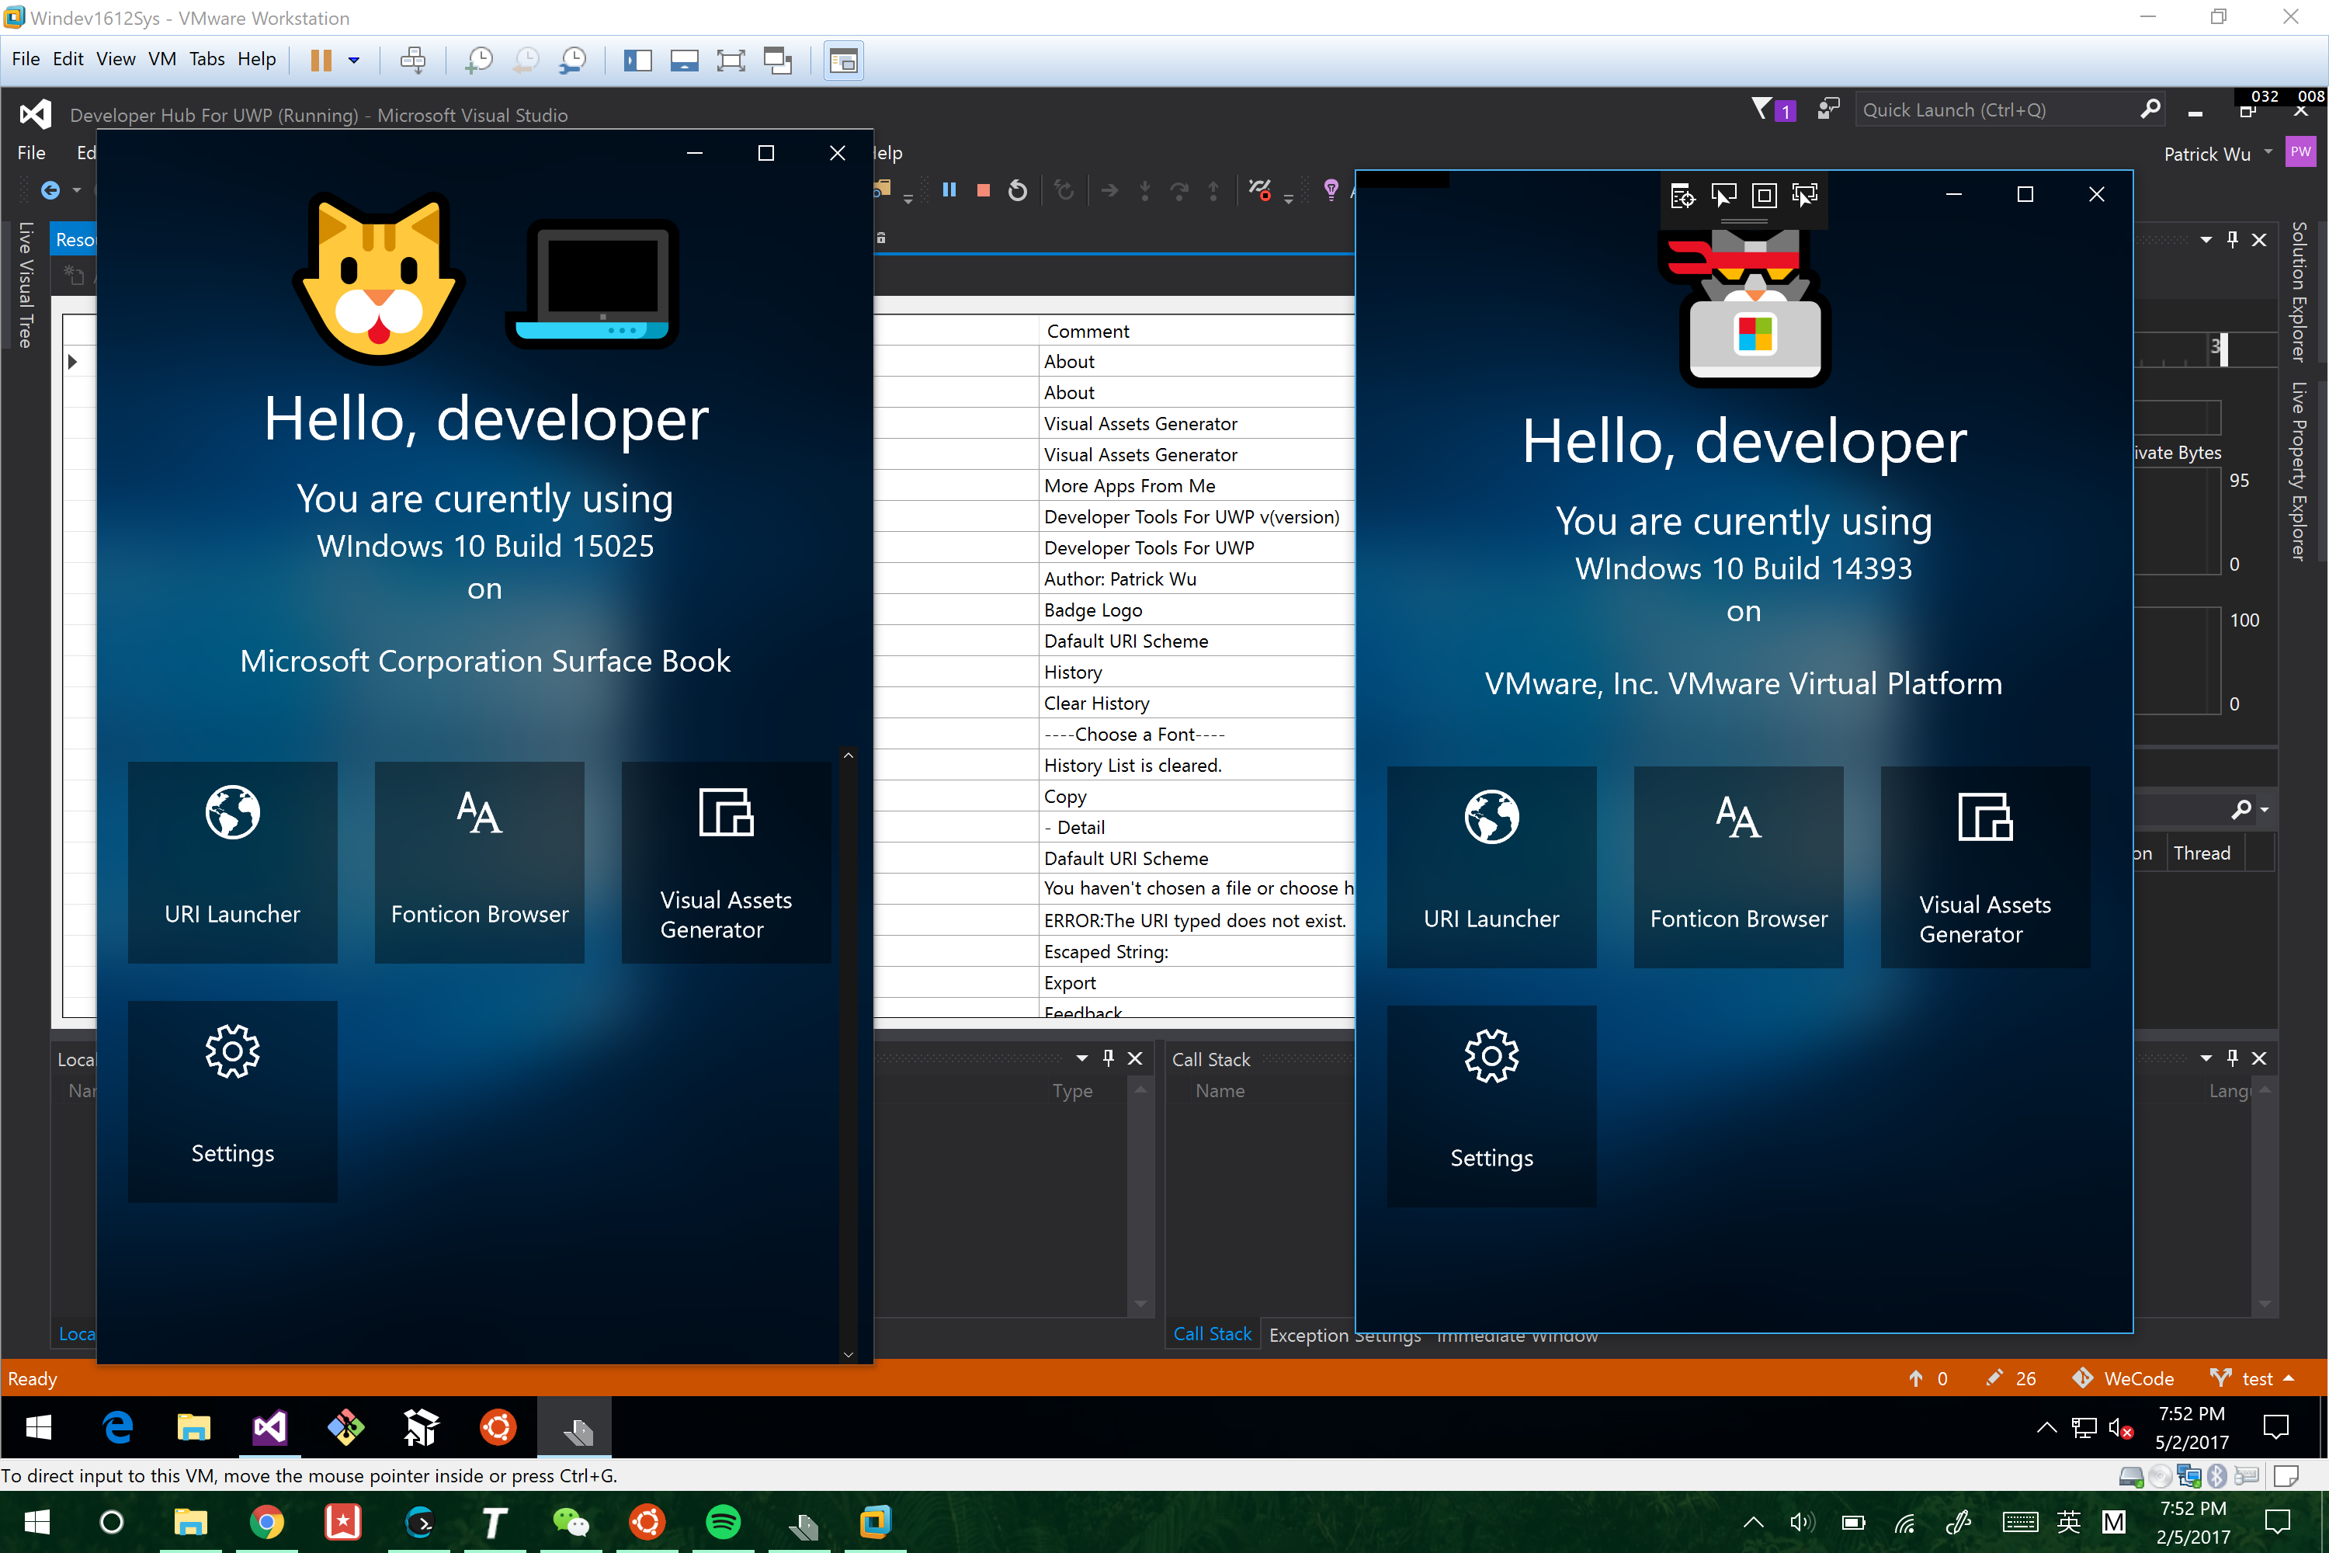Open Chrome from the host taskbar

click(266, 1522)
